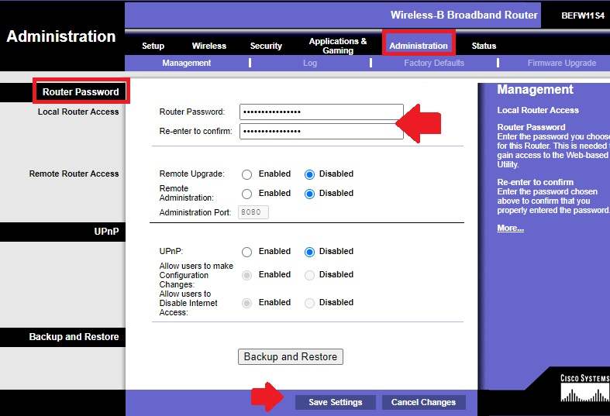Switch to the Wireless tab
The width and height of the screenshot is (610, 416).
pos(209,46)
